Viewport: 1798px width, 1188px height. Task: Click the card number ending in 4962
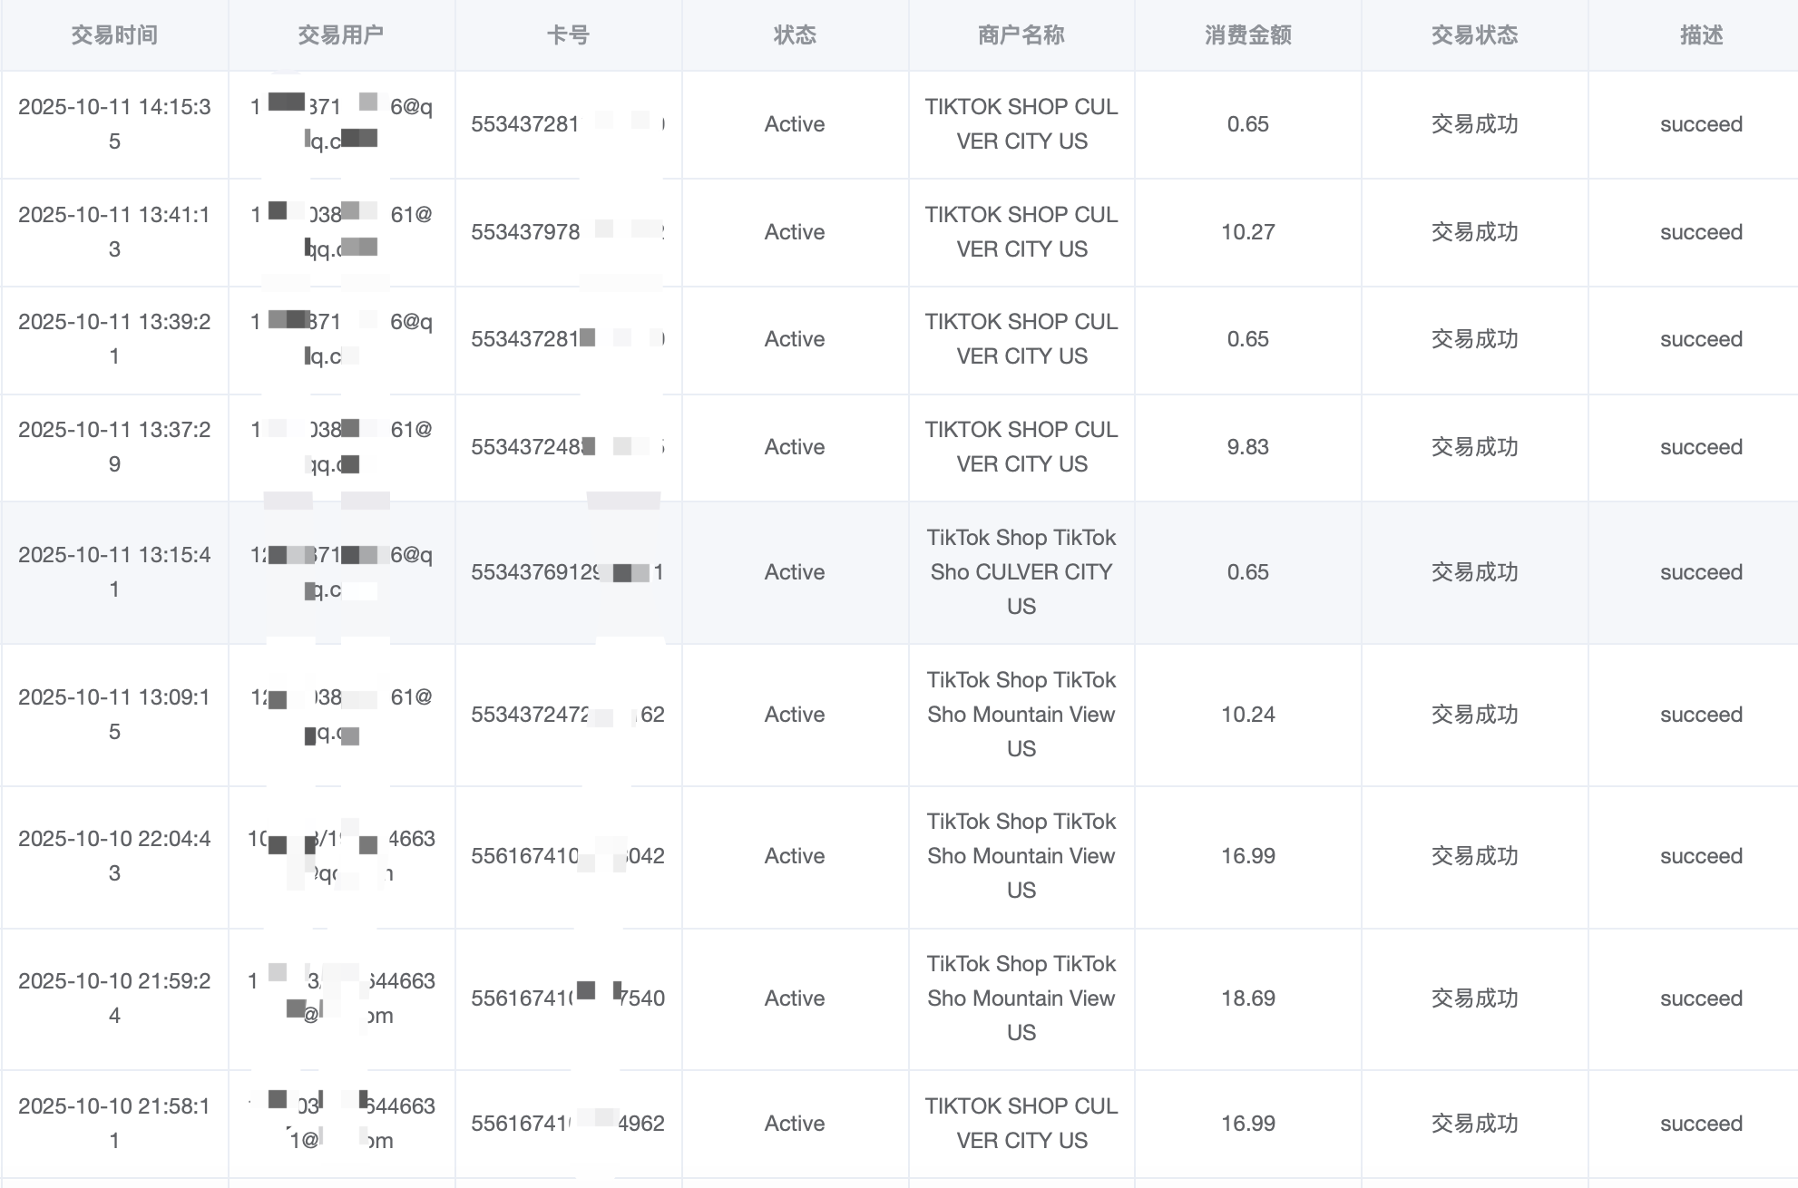pos(568,1124)
